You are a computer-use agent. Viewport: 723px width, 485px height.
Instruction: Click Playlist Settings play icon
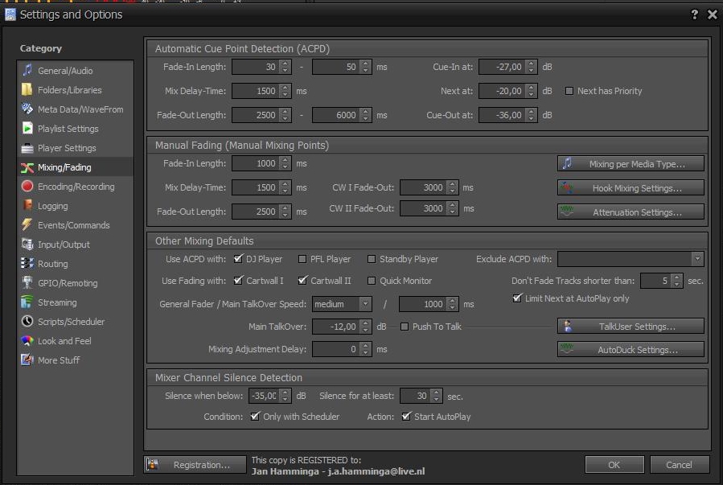[27, 128]
